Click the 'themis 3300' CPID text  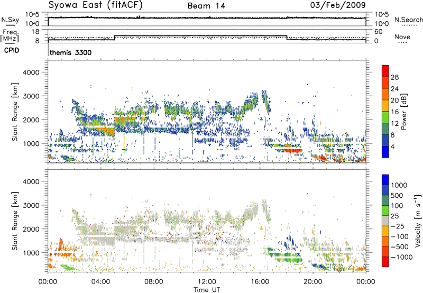coord(71,52)
